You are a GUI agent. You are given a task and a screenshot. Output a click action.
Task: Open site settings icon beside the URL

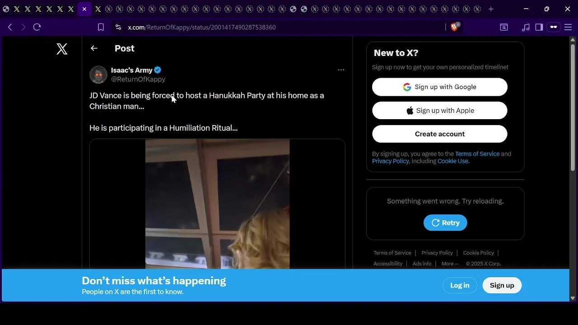point(118,27)
